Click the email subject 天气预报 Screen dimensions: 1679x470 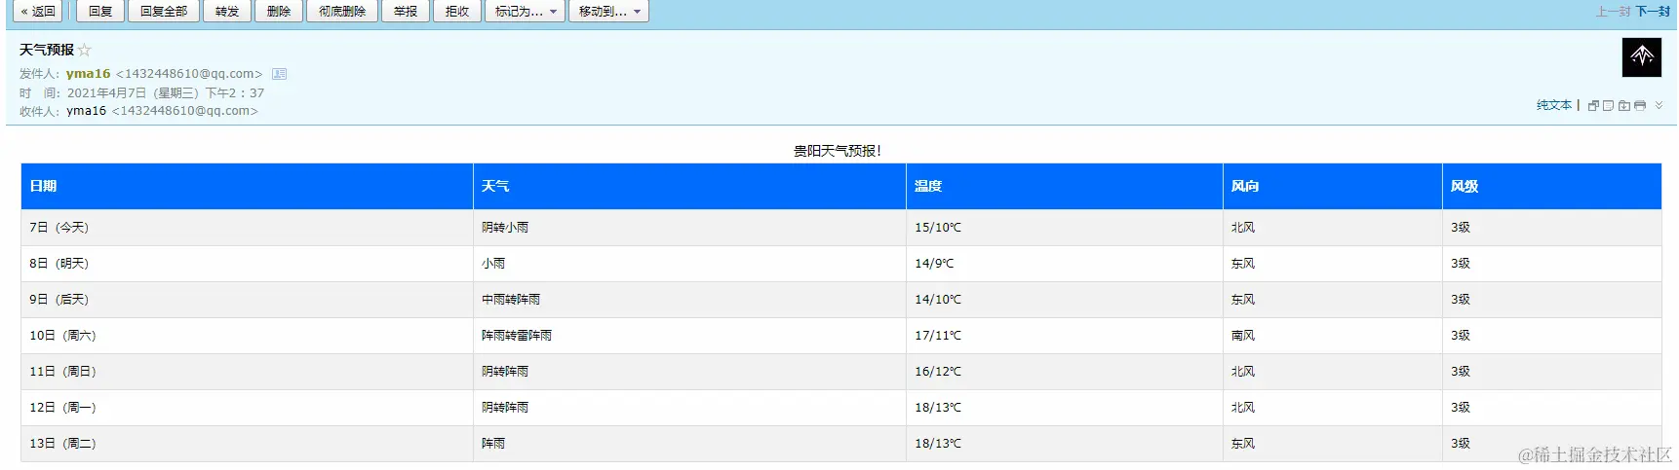coord(47,50)
